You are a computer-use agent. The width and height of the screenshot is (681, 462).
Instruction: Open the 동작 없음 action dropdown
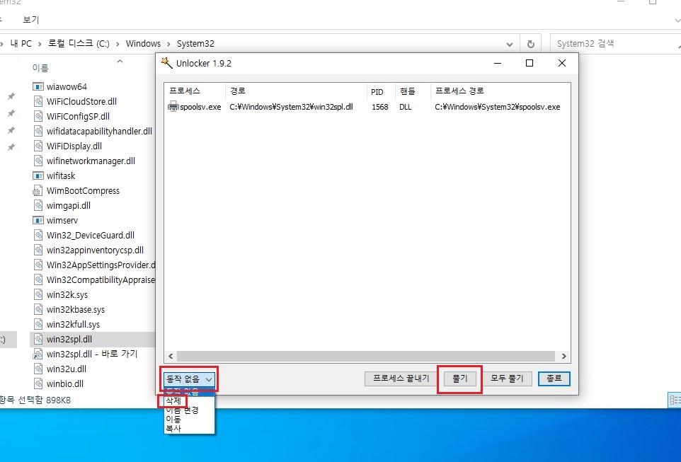point(188,379)
